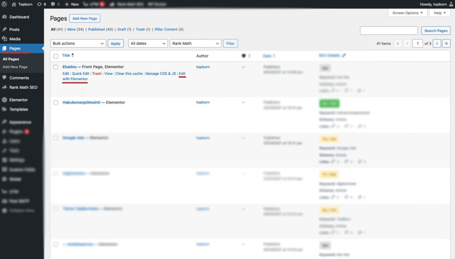Filter by Pillar Content
The image size is (455, 259).
click(166, 29)
